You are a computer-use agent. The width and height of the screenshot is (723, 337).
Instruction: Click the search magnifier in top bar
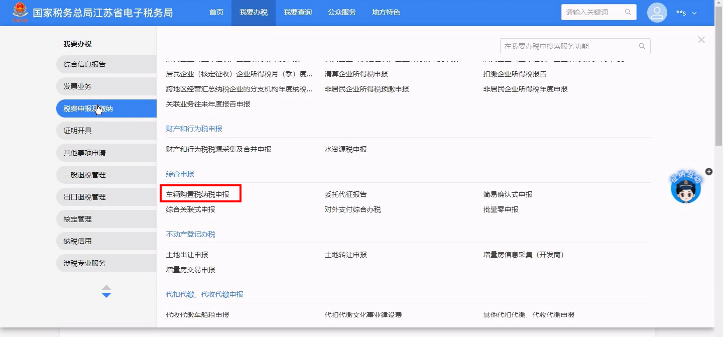point(628,12)
